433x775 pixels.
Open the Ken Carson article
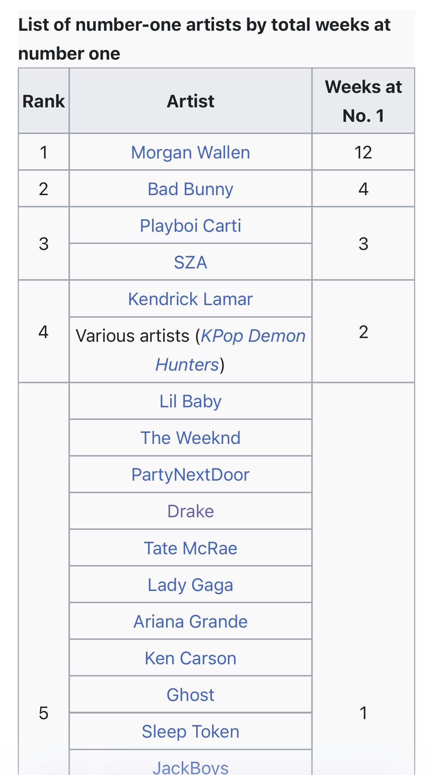(191, 658)
